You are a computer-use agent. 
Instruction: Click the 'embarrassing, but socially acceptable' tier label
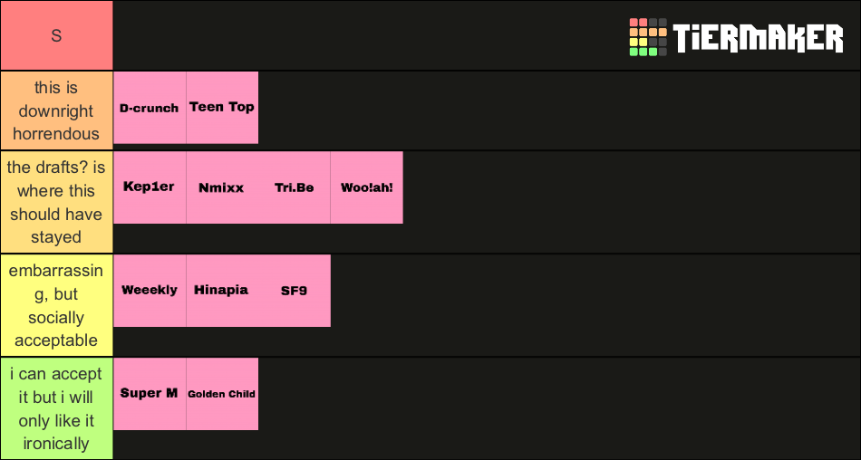(56, 305)
